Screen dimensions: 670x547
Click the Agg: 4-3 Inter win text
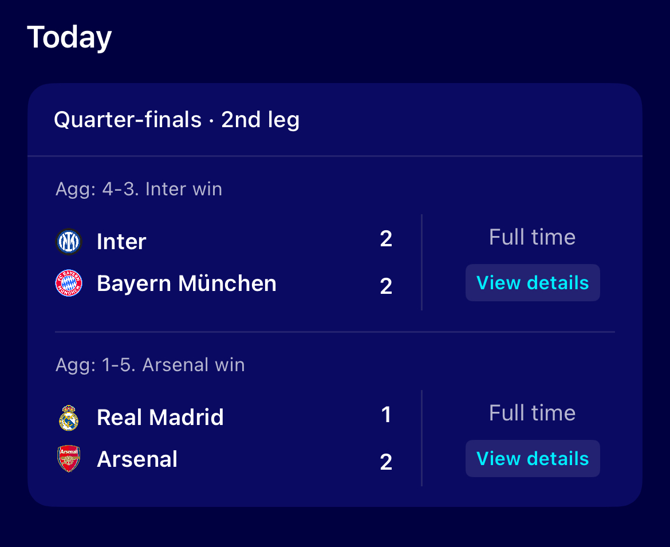(139, 190)
